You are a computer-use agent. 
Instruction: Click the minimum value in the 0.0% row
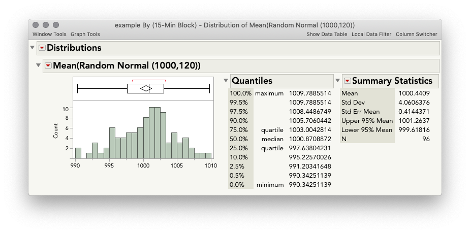[310, 185]
